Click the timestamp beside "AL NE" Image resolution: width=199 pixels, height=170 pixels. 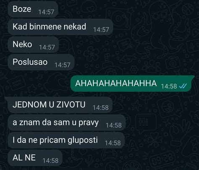point(50,161)
